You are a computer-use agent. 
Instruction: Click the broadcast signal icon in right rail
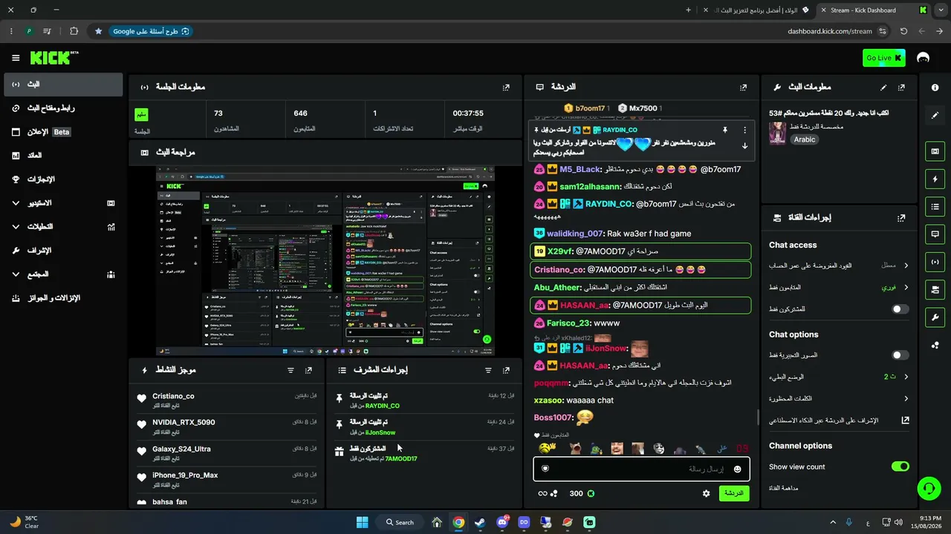coord(935,261)
